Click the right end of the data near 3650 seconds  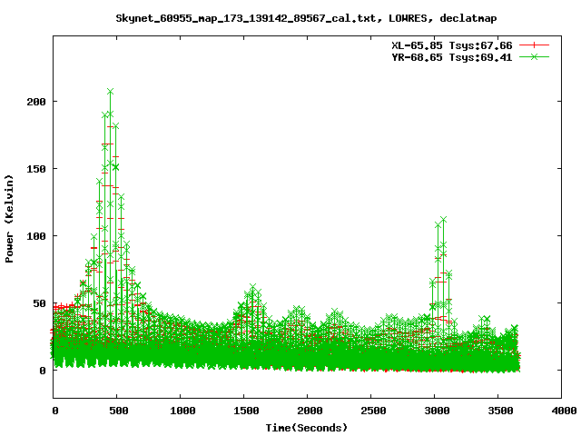pyautogui.click(x=517, y=359)
